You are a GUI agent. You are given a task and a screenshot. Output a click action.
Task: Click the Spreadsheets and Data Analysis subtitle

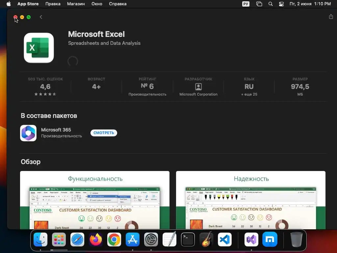104,43
